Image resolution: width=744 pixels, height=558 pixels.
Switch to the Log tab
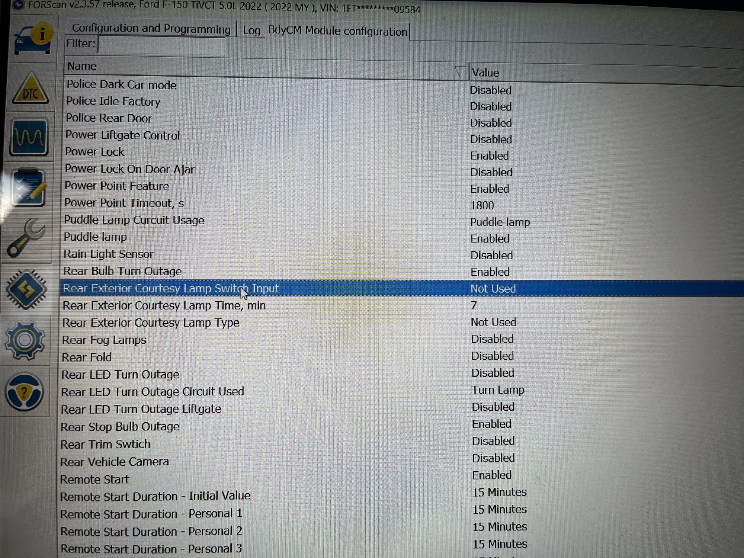click(x=251, y=31)
